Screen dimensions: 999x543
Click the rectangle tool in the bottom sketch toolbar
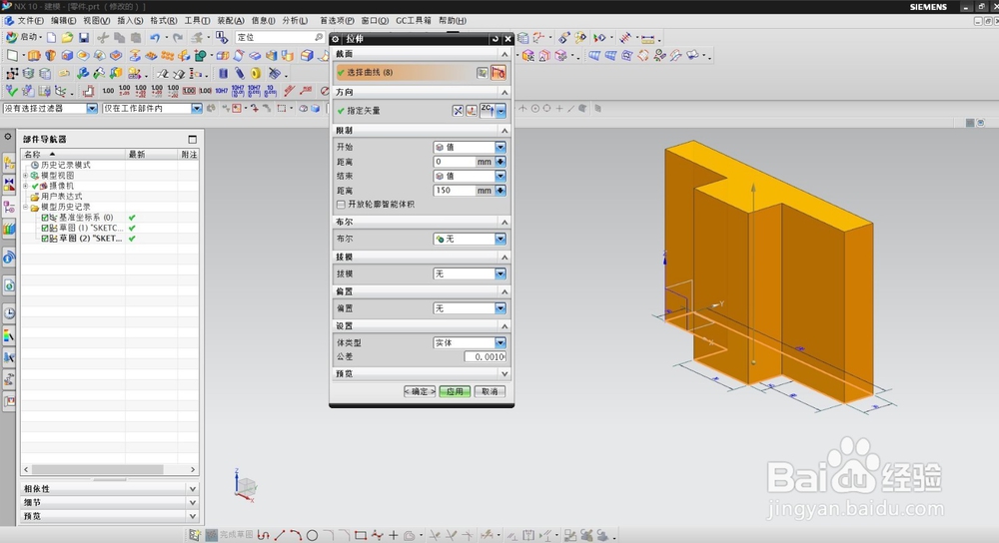click(360, 535)
